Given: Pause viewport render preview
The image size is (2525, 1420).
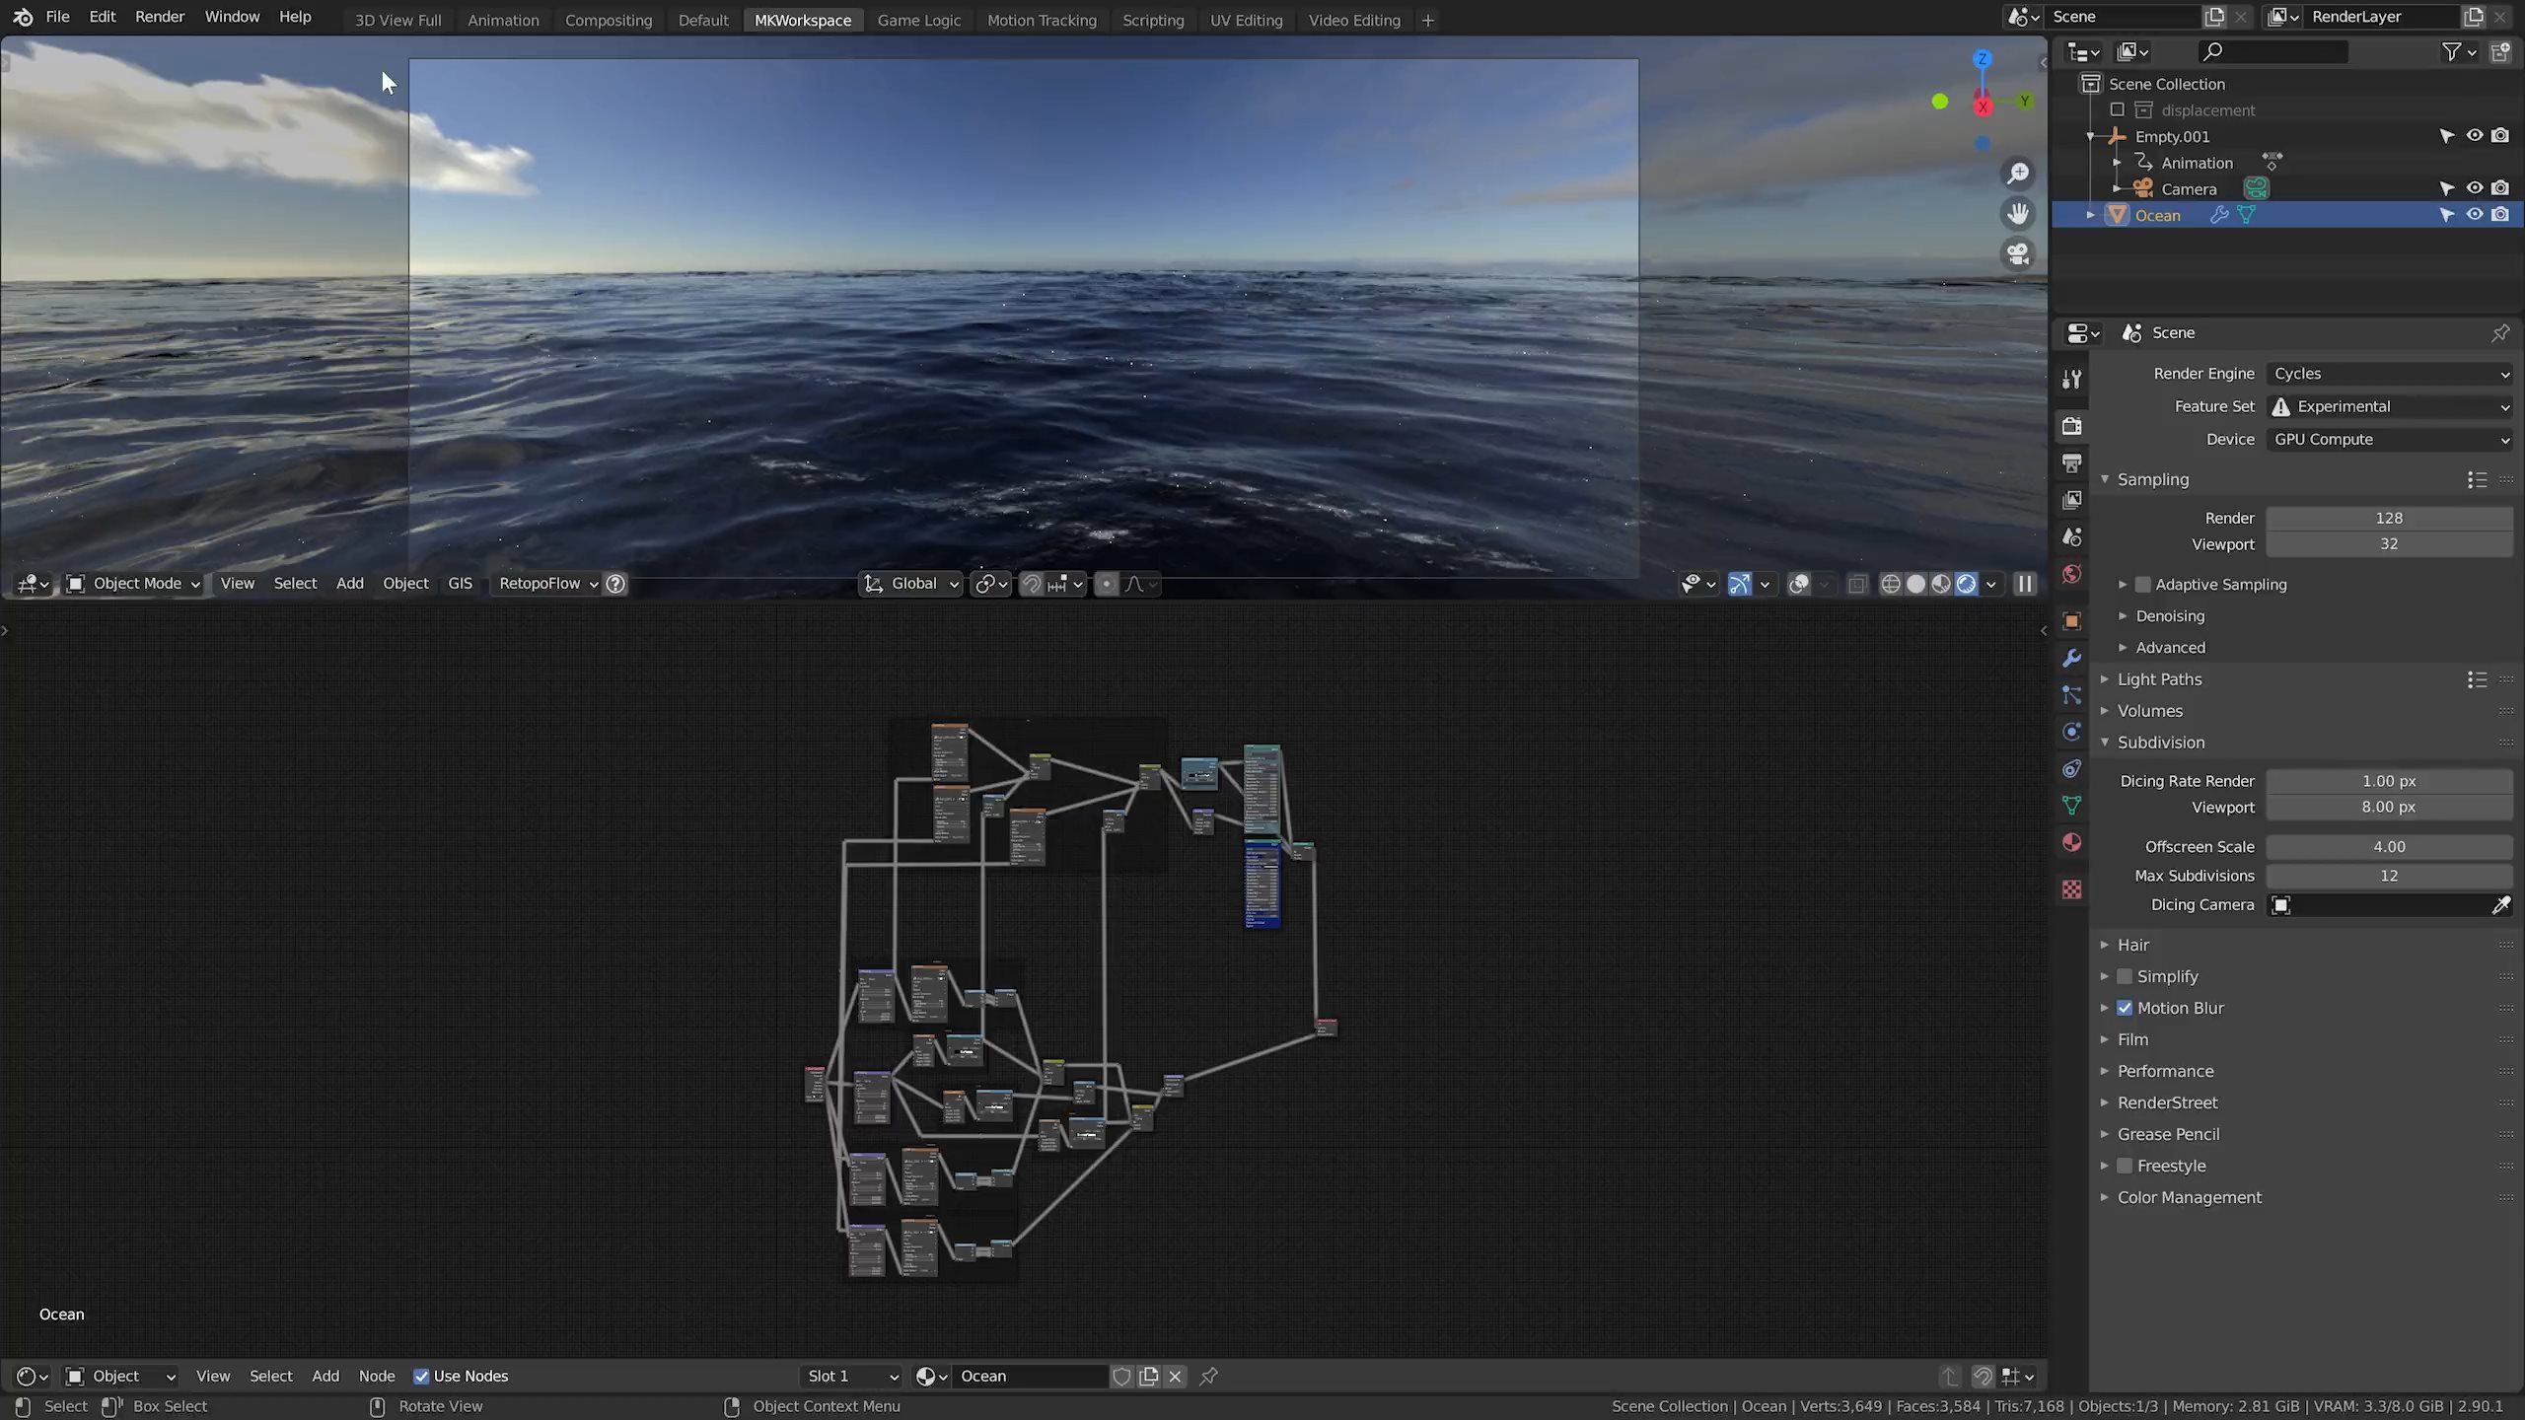Looking at the screenshot, I should tap(2024, 584).
